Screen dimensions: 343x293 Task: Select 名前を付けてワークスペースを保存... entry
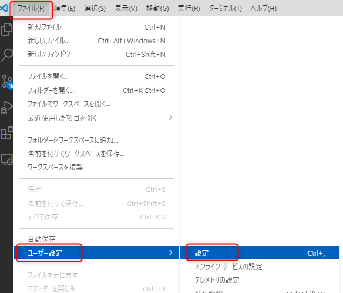pos(76,154)
